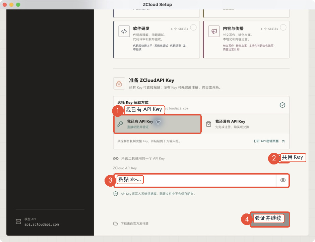Click the ZCloud API Key field label
The width and height of the screenshot is (315, 242).
(x=125, y=168)
